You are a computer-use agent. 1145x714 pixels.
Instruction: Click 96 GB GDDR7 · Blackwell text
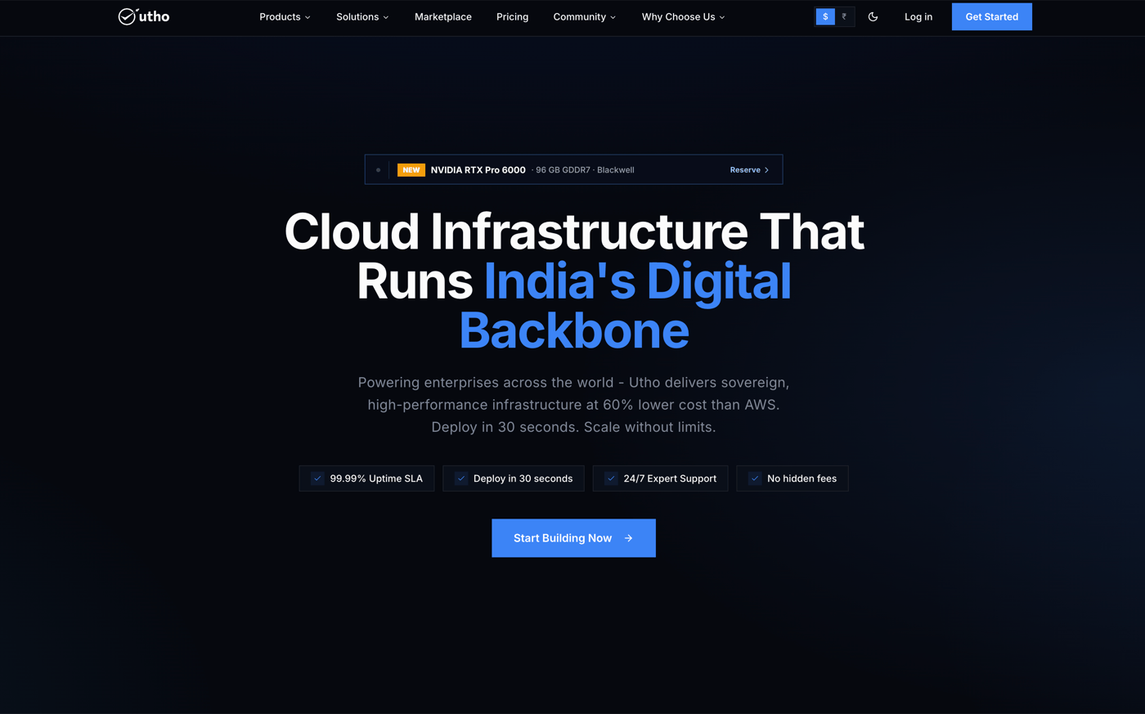click(583, 170)
